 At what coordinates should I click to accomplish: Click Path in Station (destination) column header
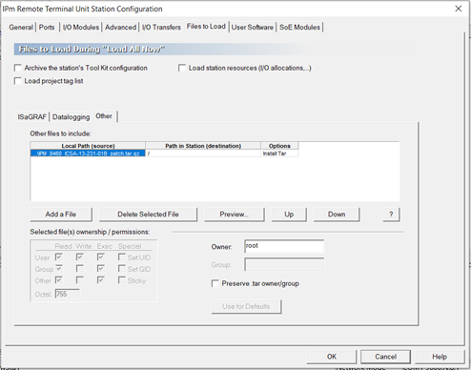(x=203, y=146)
